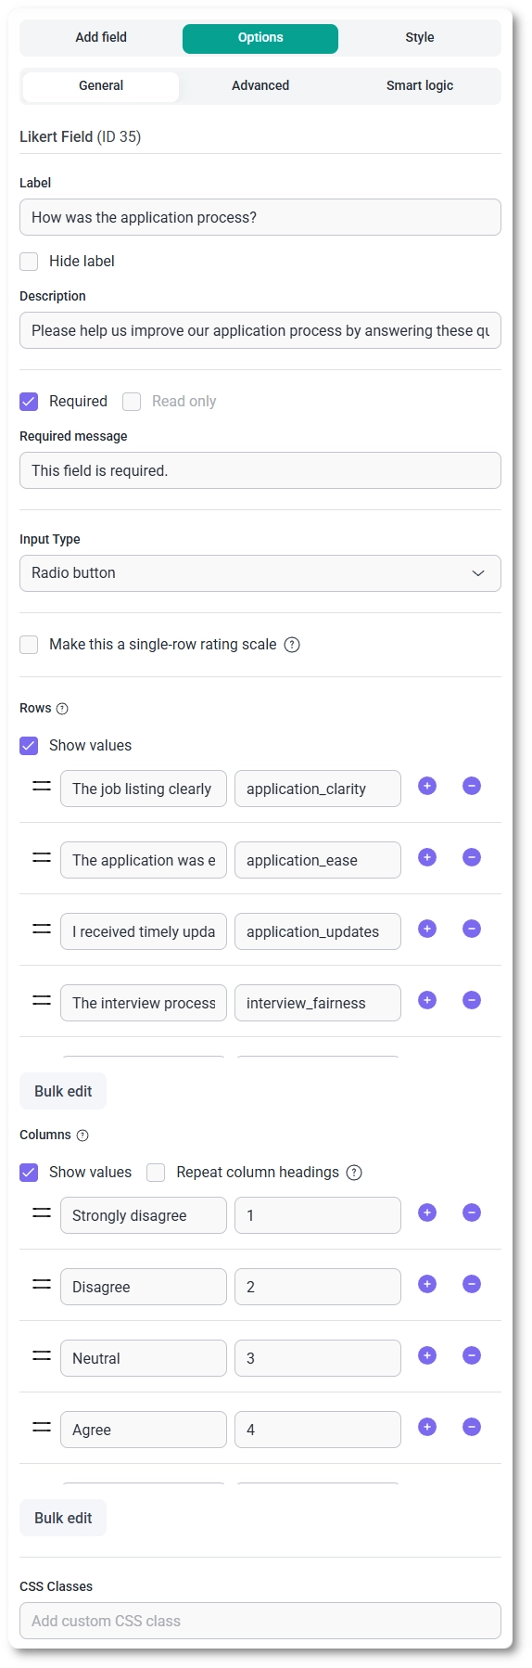Open the Input Type dropdown
The image size is (532, 1668).
coord(260,573)
